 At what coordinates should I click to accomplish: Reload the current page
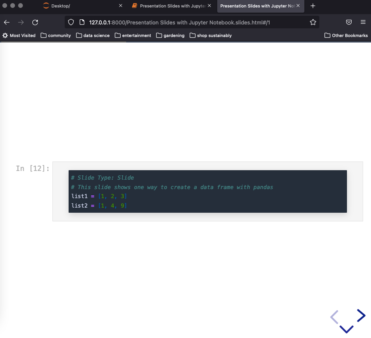coord(35,22)
